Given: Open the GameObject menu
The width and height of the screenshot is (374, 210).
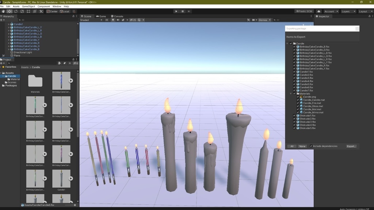Looking at the screenshot, I should pyautogui.click(x=28, y=7).
